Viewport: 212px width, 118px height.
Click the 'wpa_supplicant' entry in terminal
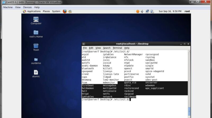(154, 88)
